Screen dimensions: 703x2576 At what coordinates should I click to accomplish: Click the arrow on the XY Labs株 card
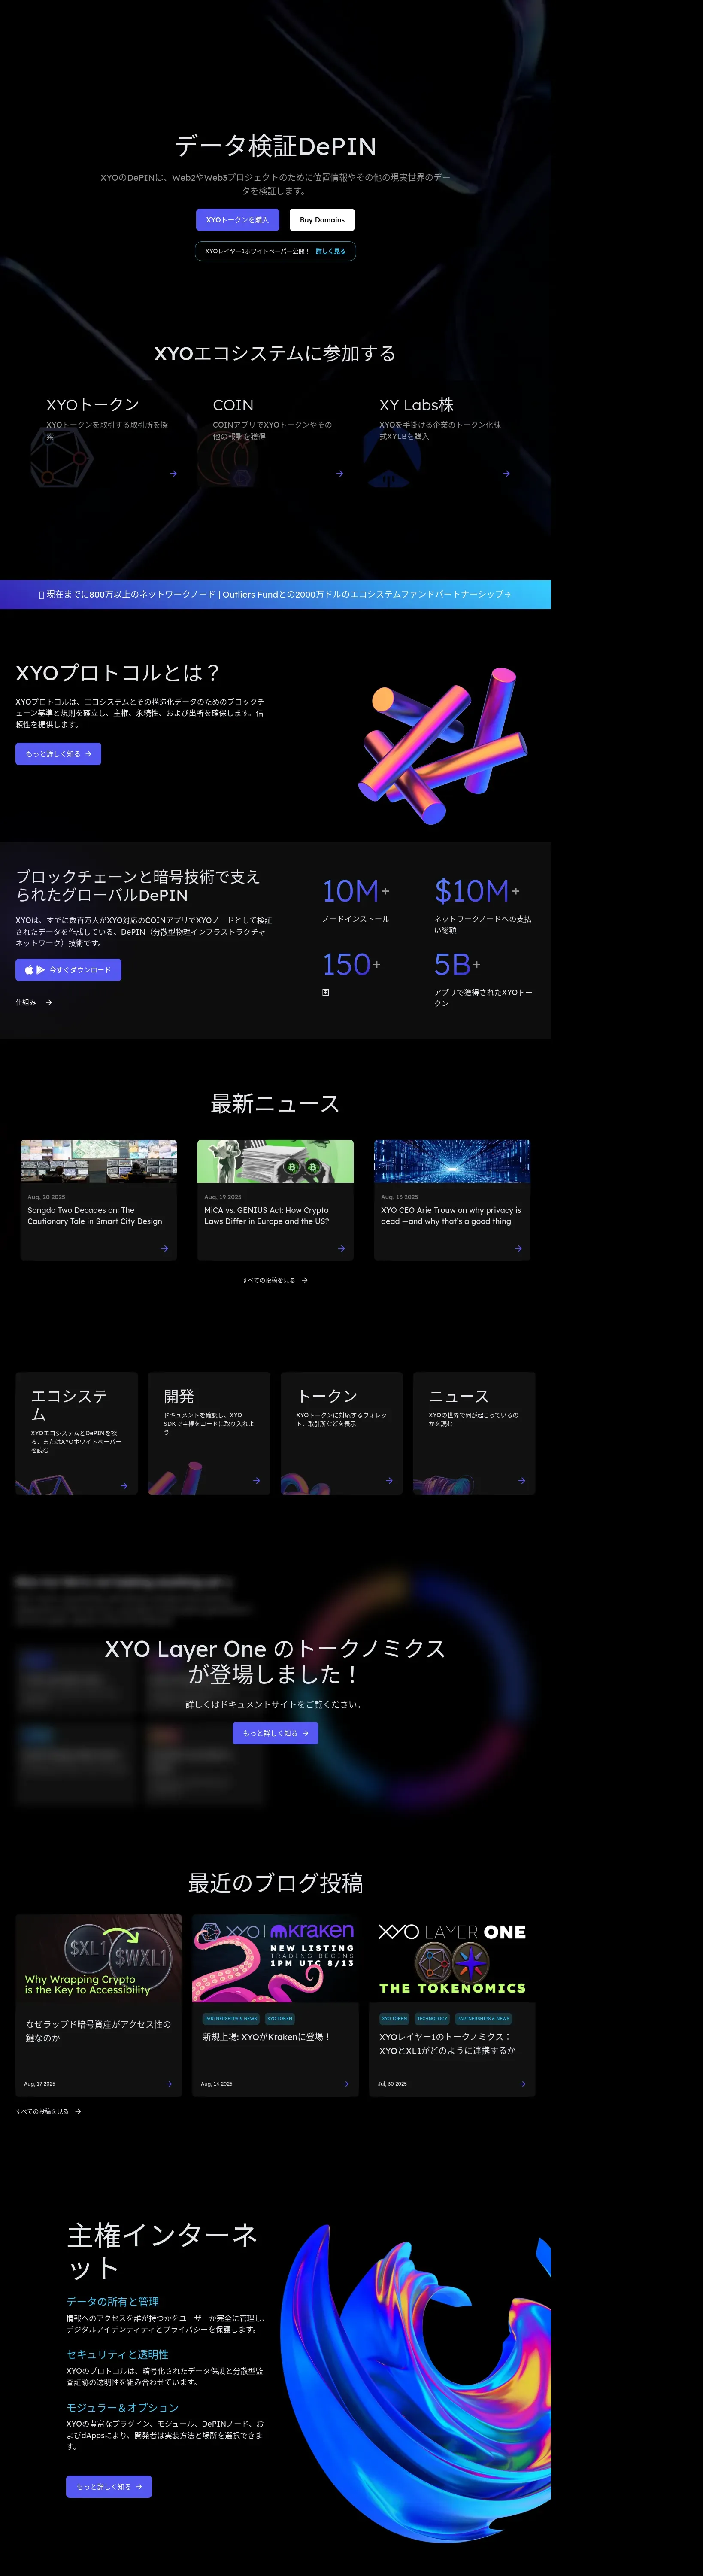[506, 474]
